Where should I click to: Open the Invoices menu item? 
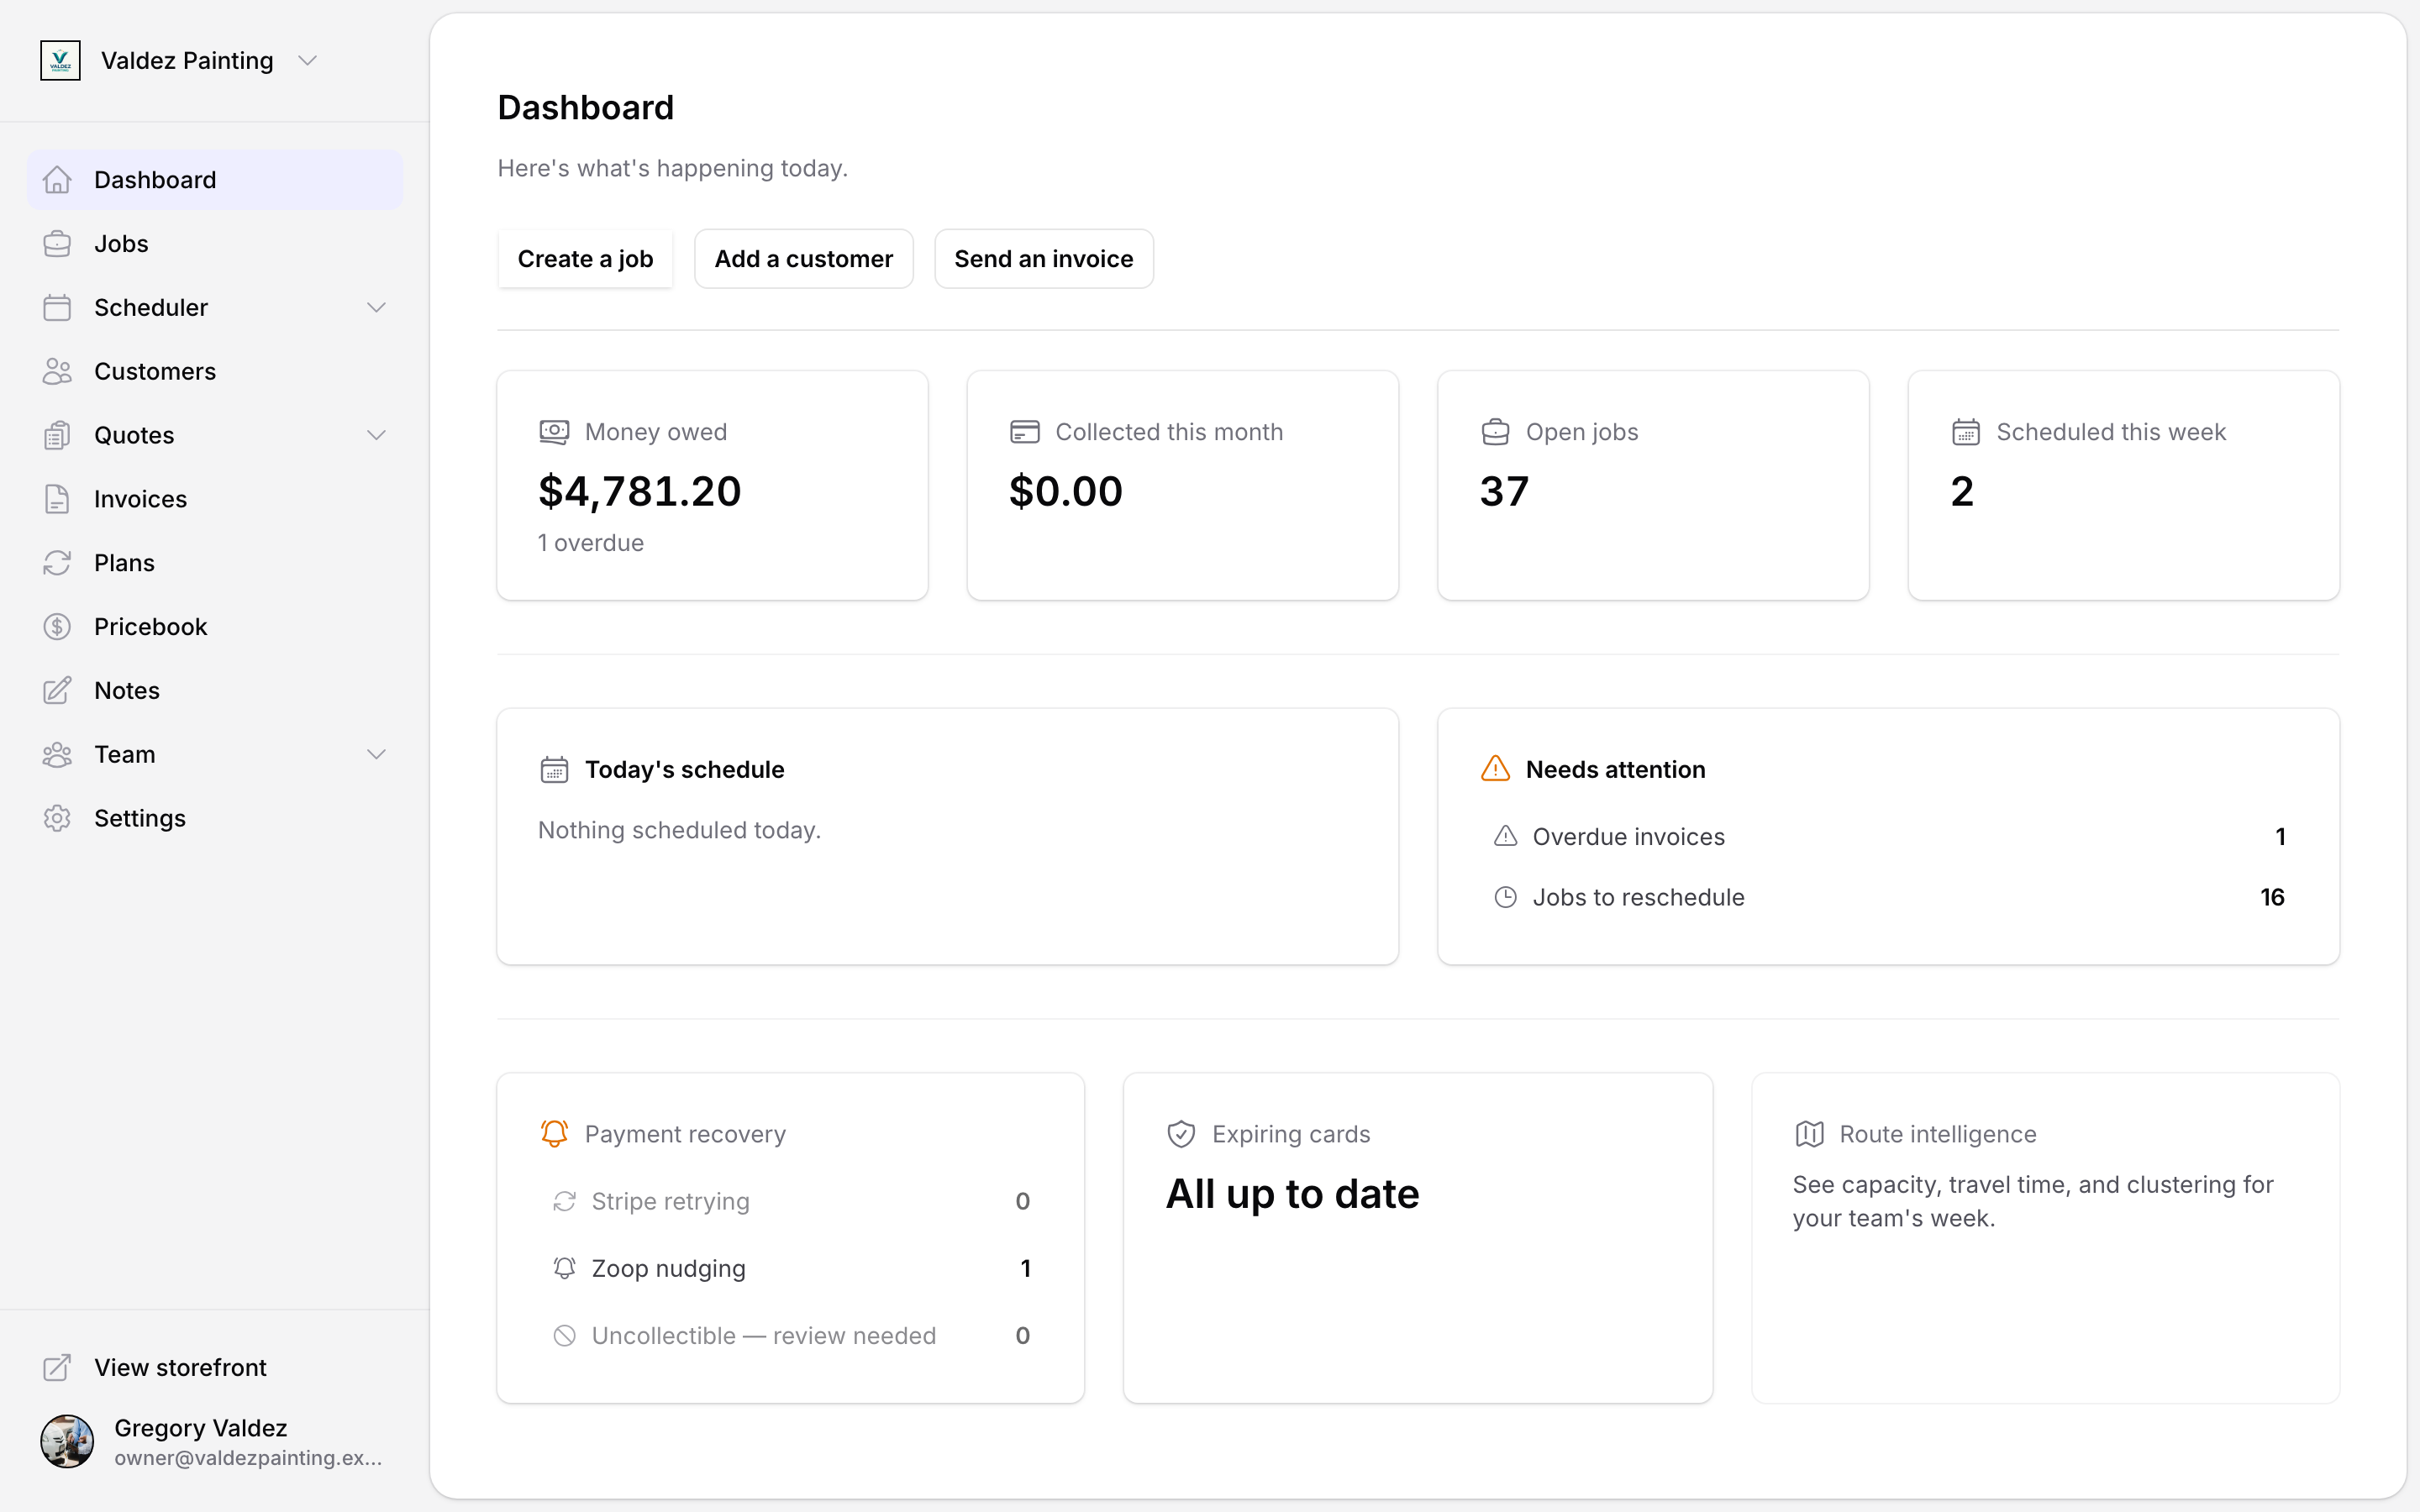click(x=215, y=499)
